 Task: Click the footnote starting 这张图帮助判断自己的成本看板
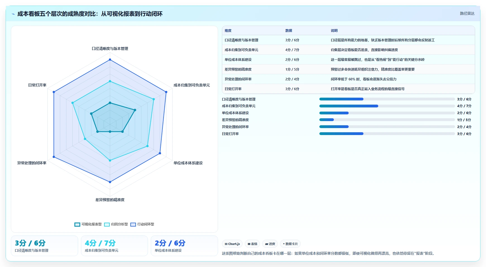tap(329, 254)
